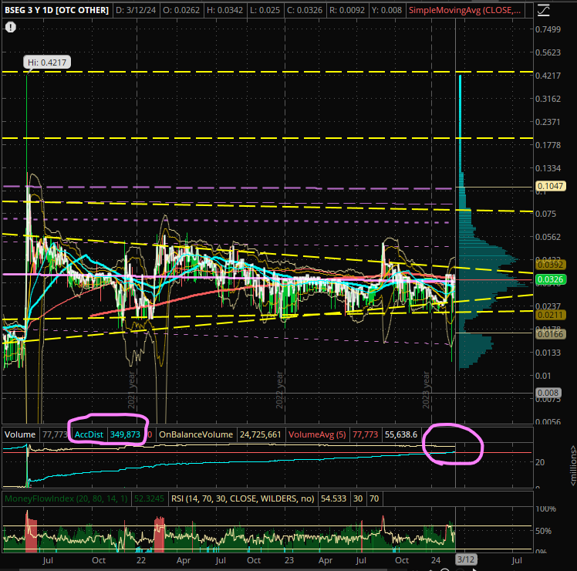The image size is (577, 571).
Task: Click the MoneyFlowIndex study label
Action: [66, 498]
